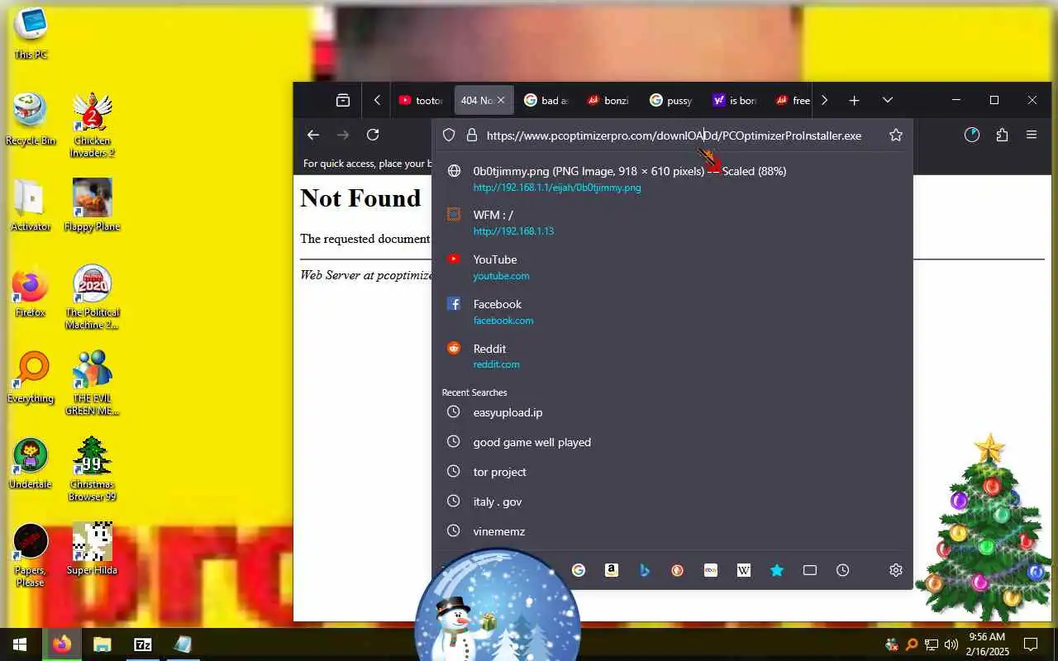Screen dimensions: 1058x661
Task: Select The Political Machine desktop icon
Action: [x=92, y=297]
